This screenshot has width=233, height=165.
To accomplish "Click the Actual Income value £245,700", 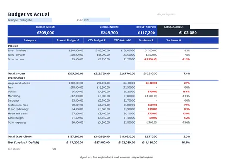I will [x=109, y=33].
